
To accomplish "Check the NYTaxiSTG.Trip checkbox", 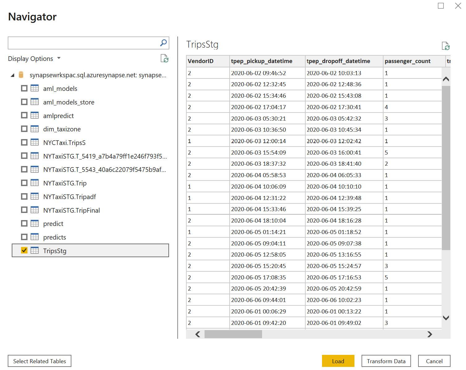I will [x=24, y=183].
